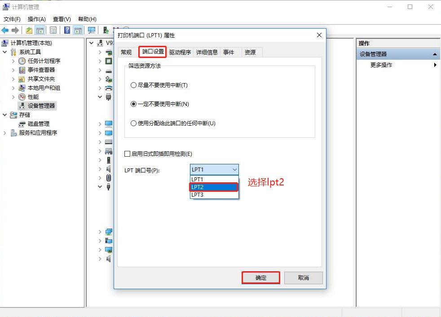Click the Up one level folder icon
441x317 pixels.
(x=29, y=30)
